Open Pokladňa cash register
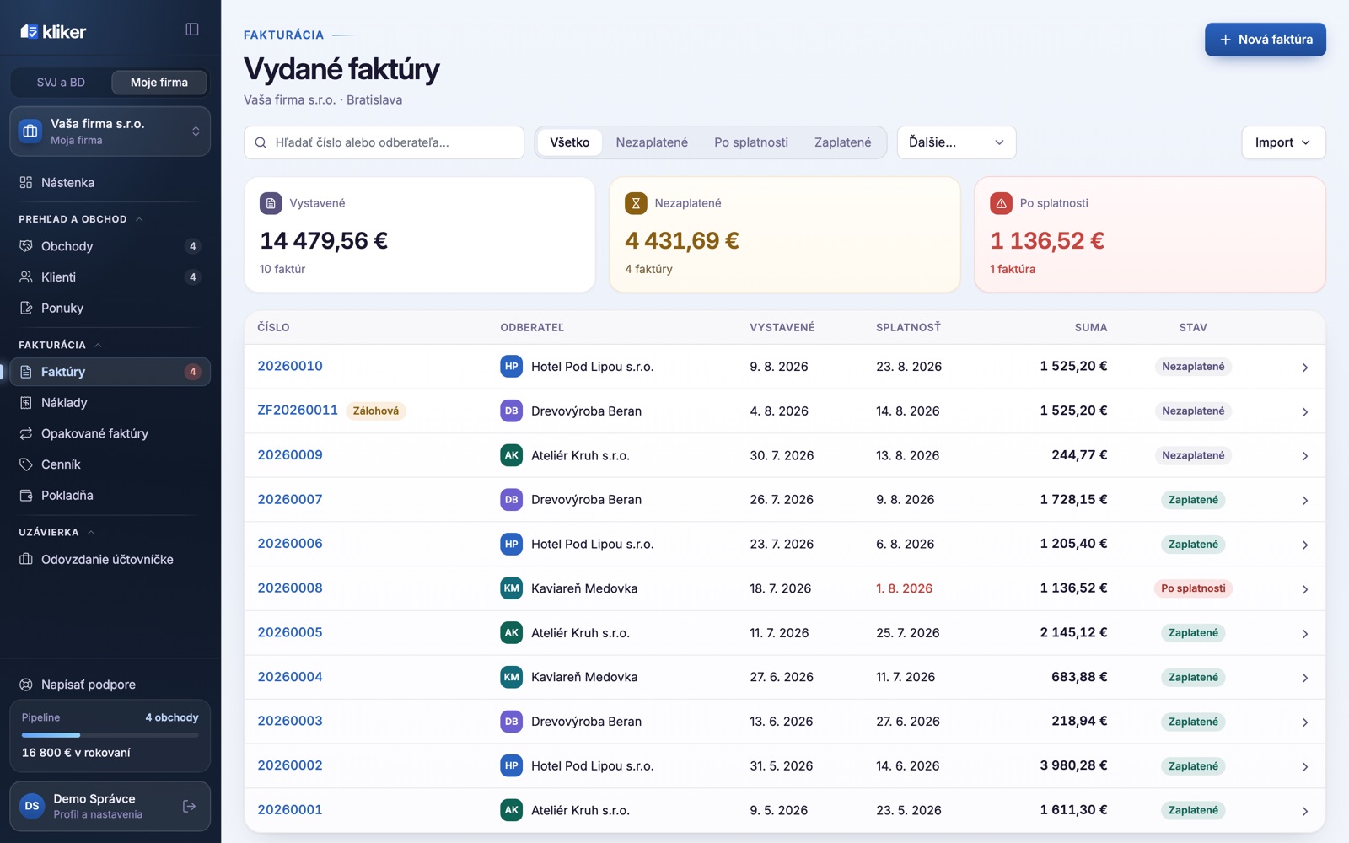 click(x=110, y=495)
